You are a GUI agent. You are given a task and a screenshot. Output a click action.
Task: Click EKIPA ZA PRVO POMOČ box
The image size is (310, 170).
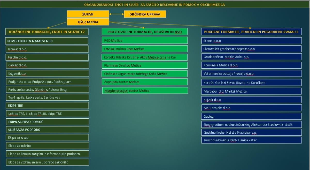tap(47, 122)
